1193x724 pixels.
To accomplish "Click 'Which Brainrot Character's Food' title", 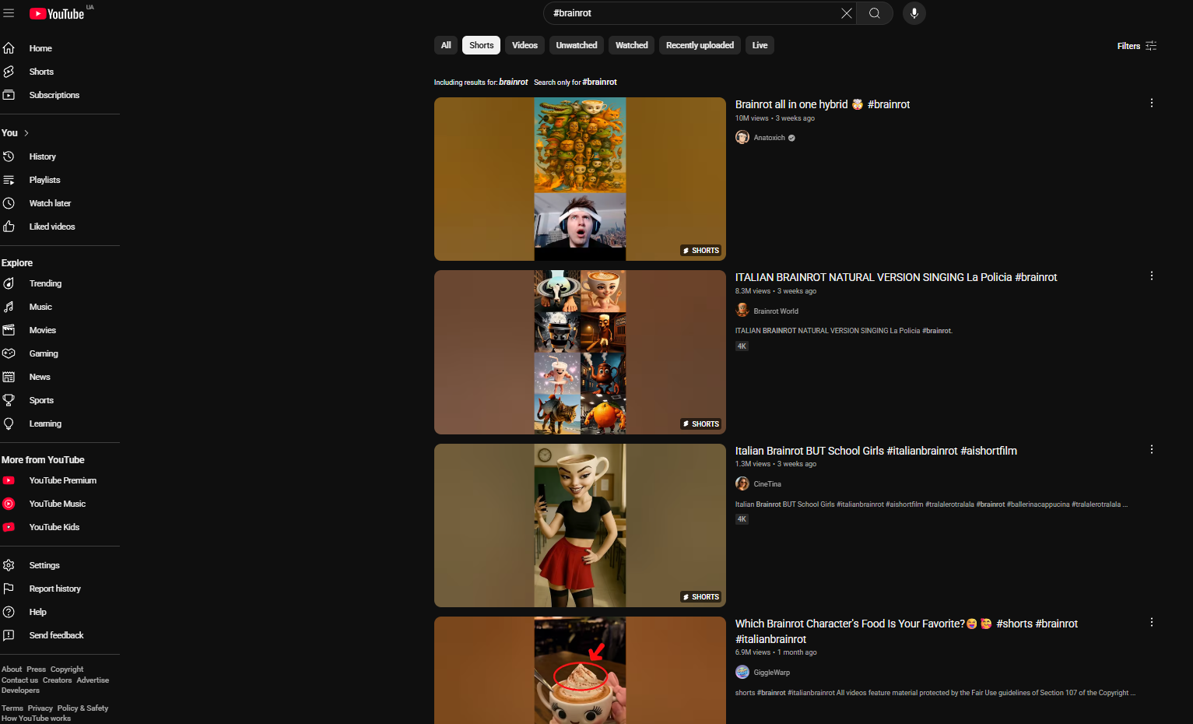I will pyautogui.click(x=907, y=631).
